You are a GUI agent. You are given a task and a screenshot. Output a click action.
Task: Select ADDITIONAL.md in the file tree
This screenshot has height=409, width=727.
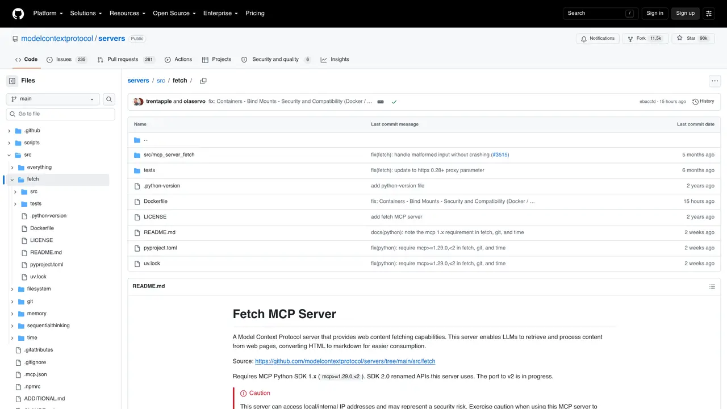pyautogui.click(x=44, y=399)
